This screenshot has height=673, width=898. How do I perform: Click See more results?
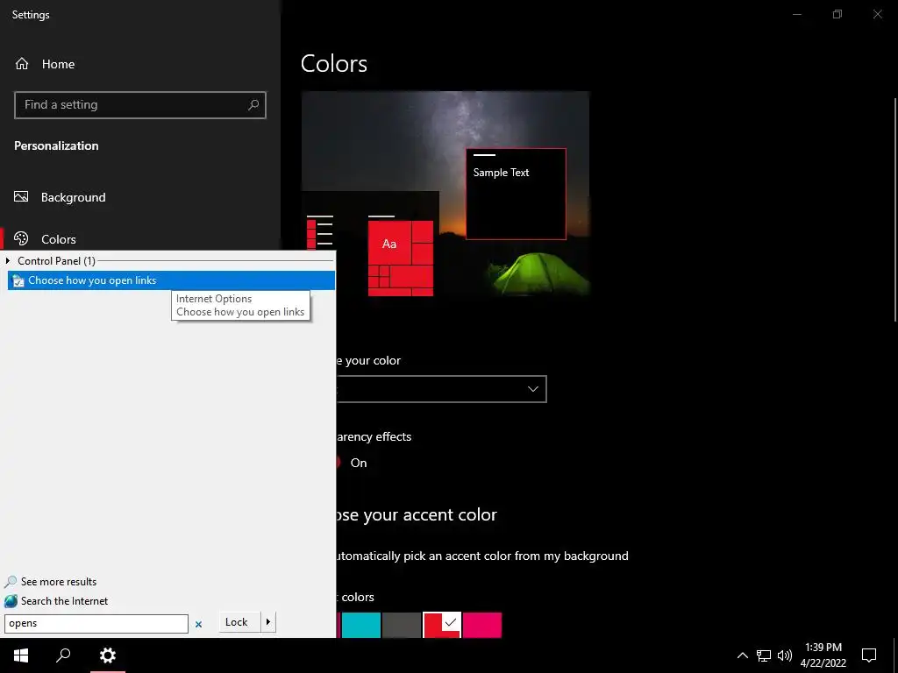59,582
